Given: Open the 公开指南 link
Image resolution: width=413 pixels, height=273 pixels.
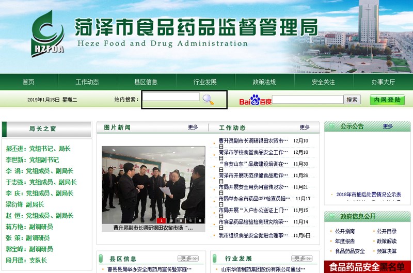Looking at the screenshot, I should point(345,232).
